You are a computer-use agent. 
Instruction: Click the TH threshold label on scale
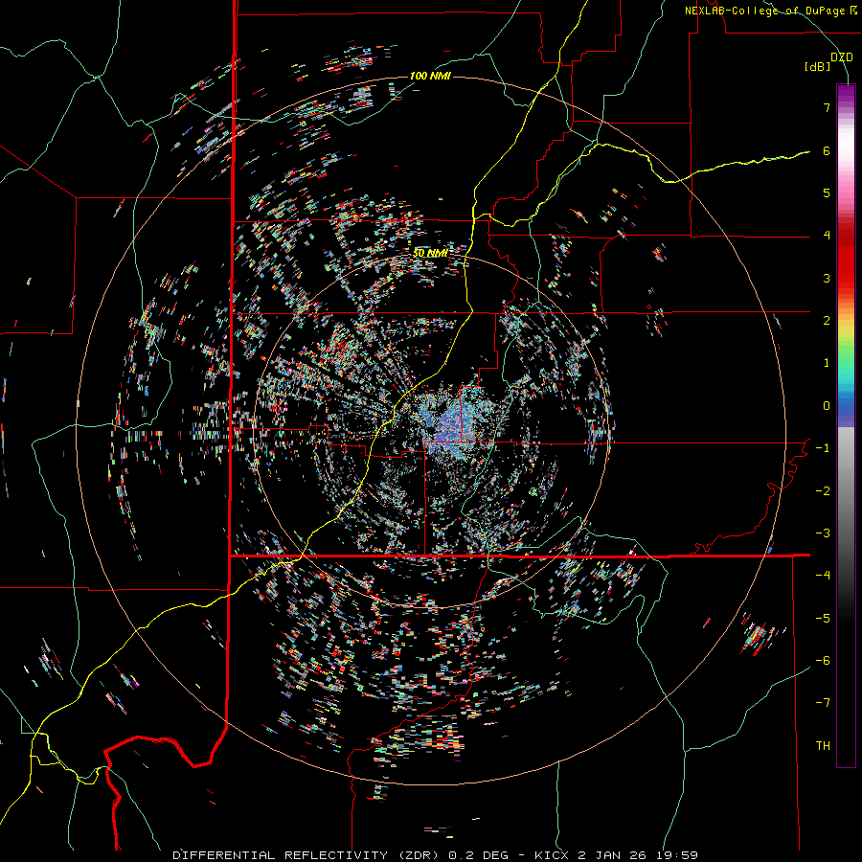pos(823,745)
